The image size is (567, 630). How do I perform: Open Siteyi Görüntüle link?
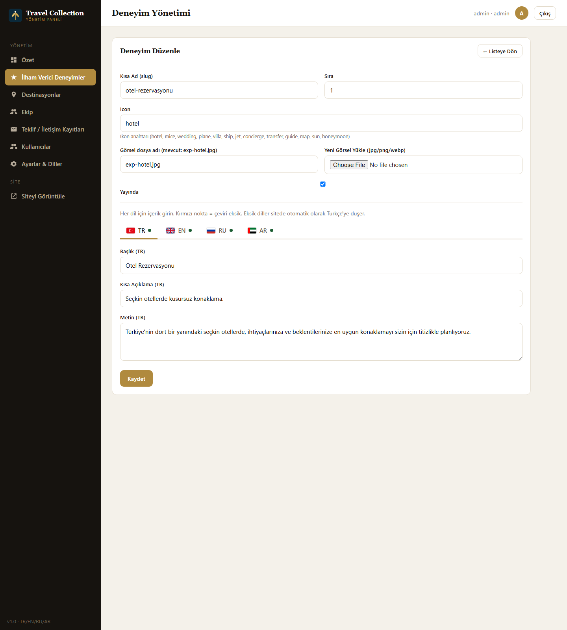(x=50, y=196)
